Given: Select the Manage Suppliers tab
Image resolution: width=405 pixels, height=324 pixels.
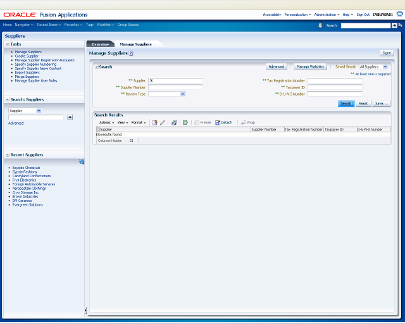Looking at the screenshot, I should click(x=136, y=44).
